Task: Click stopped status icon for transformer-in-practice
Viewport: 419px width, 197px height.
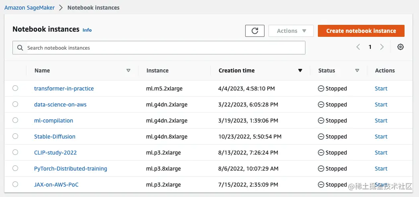Action: 321,88
